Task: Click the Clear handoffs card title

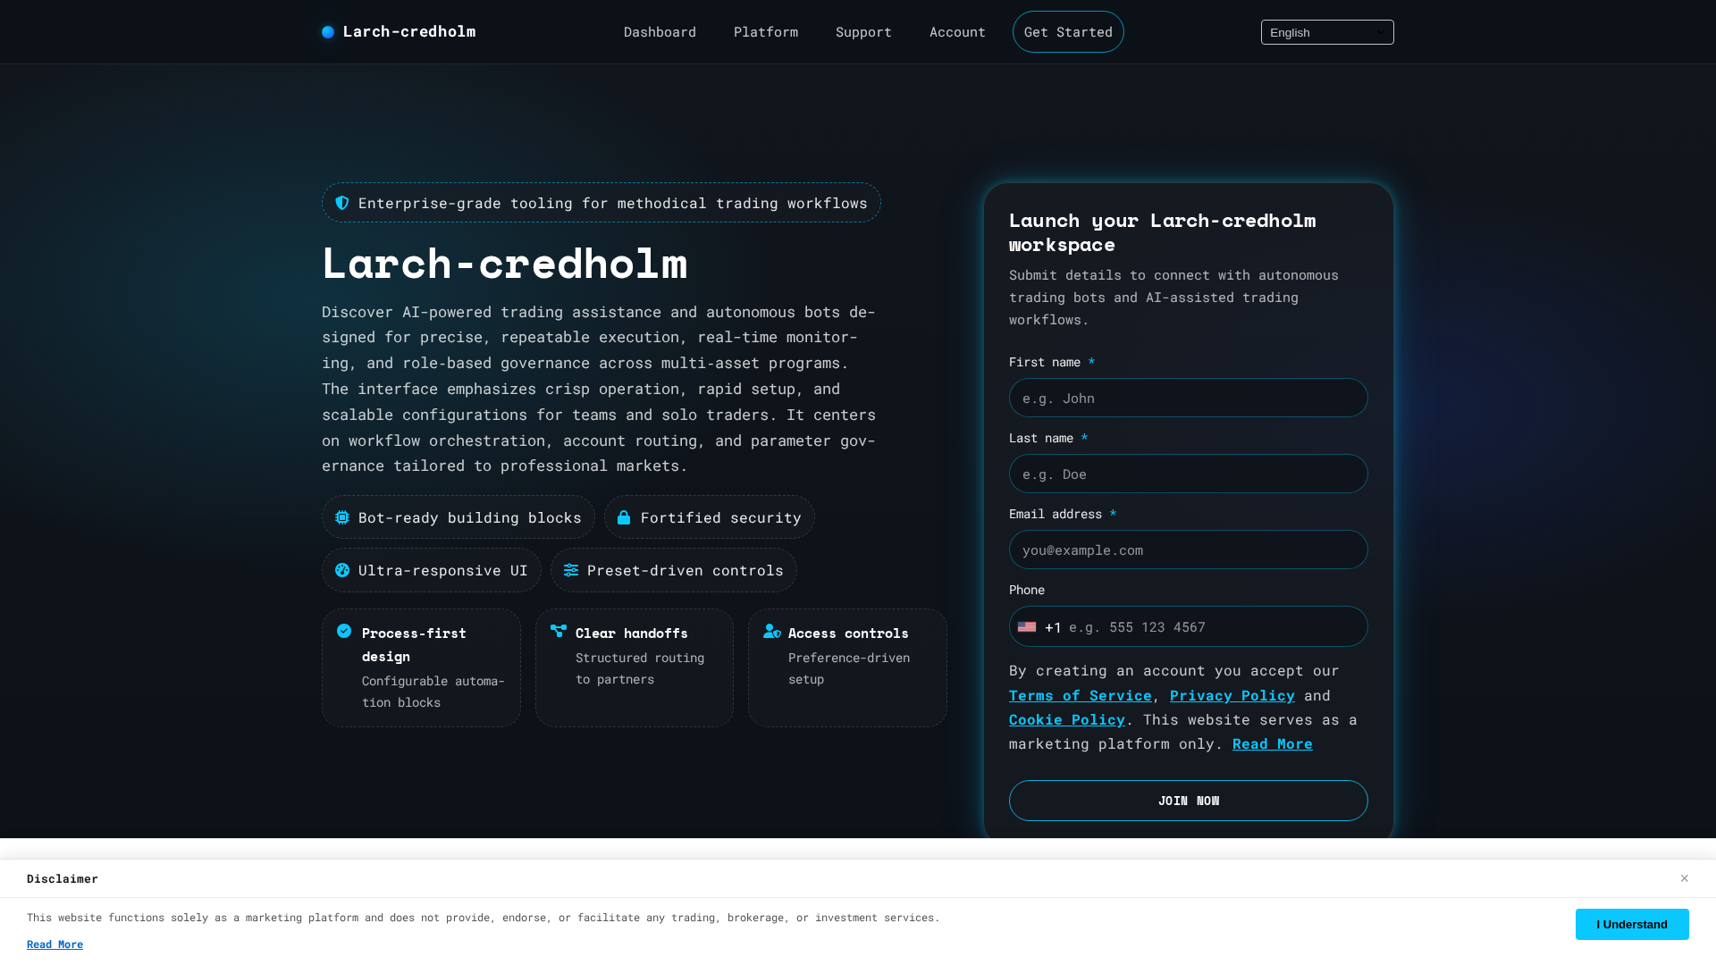Action: [632, 633]
